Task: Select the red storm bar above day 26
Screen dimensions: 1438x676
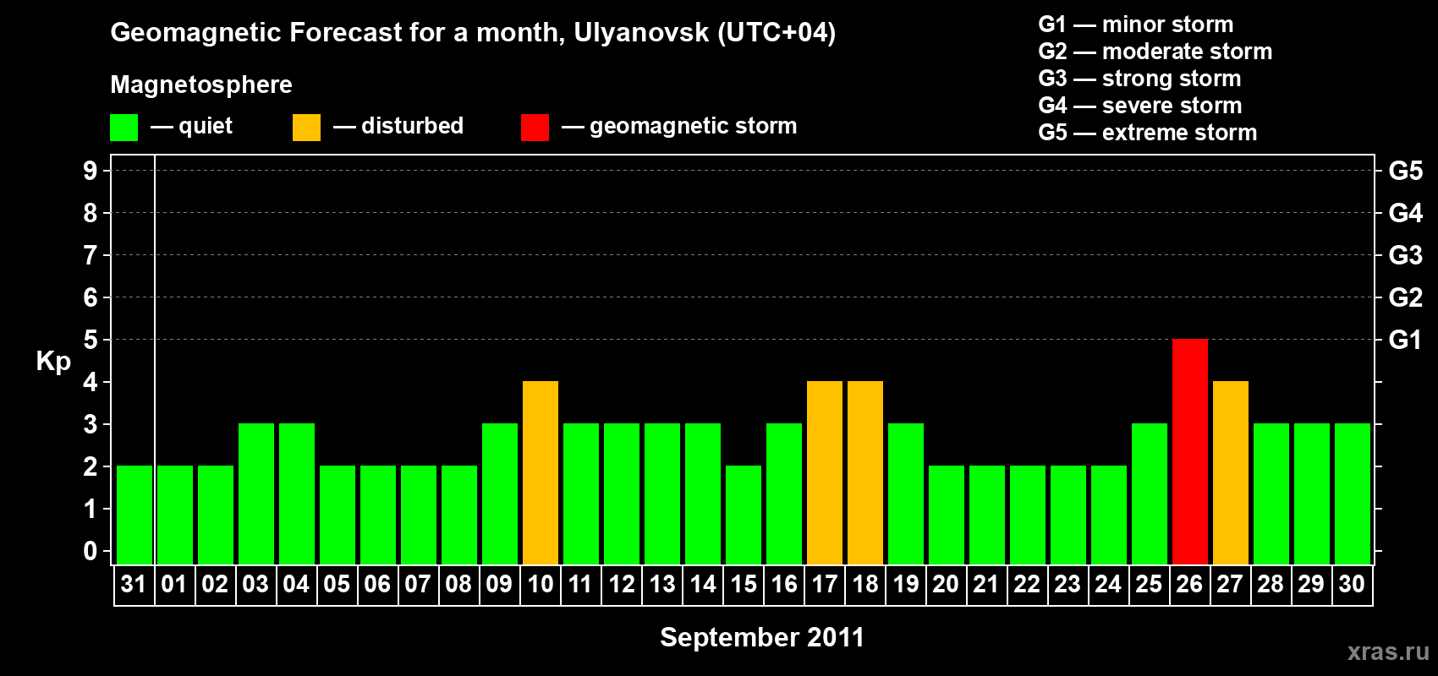Action: (x=1190, y=451)
